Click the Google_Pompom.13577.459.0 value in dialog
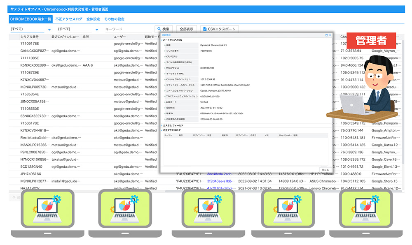 (x=215, y=91)
